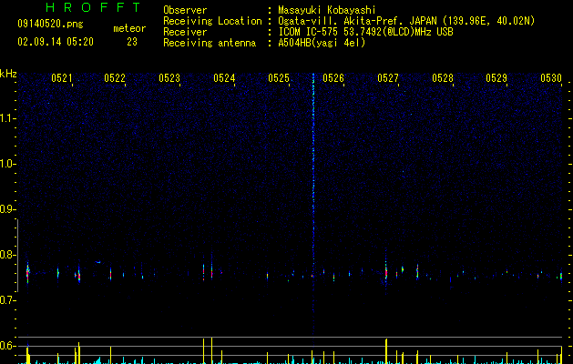Viewport: 573px width, 364px height.
Task: Click the Observer label
Action: (185, 10)
